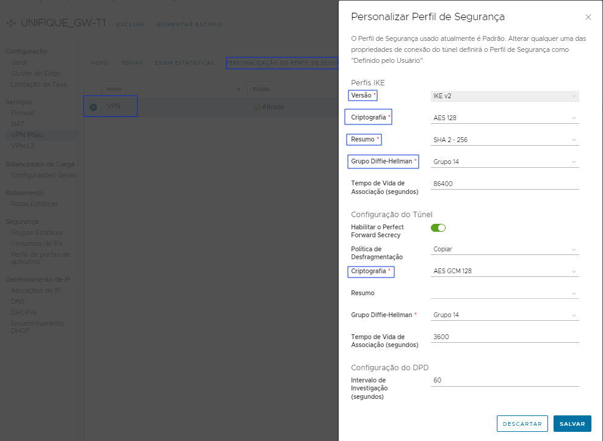The width and height of the screenshot is (603, 441).
Task: Click NOVO in the VPN toolbar
Action: (x=99, y=63)
